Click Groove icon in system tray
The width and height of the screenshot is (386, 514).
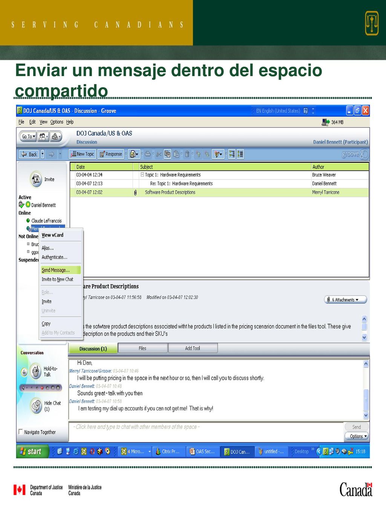point(325,451)
